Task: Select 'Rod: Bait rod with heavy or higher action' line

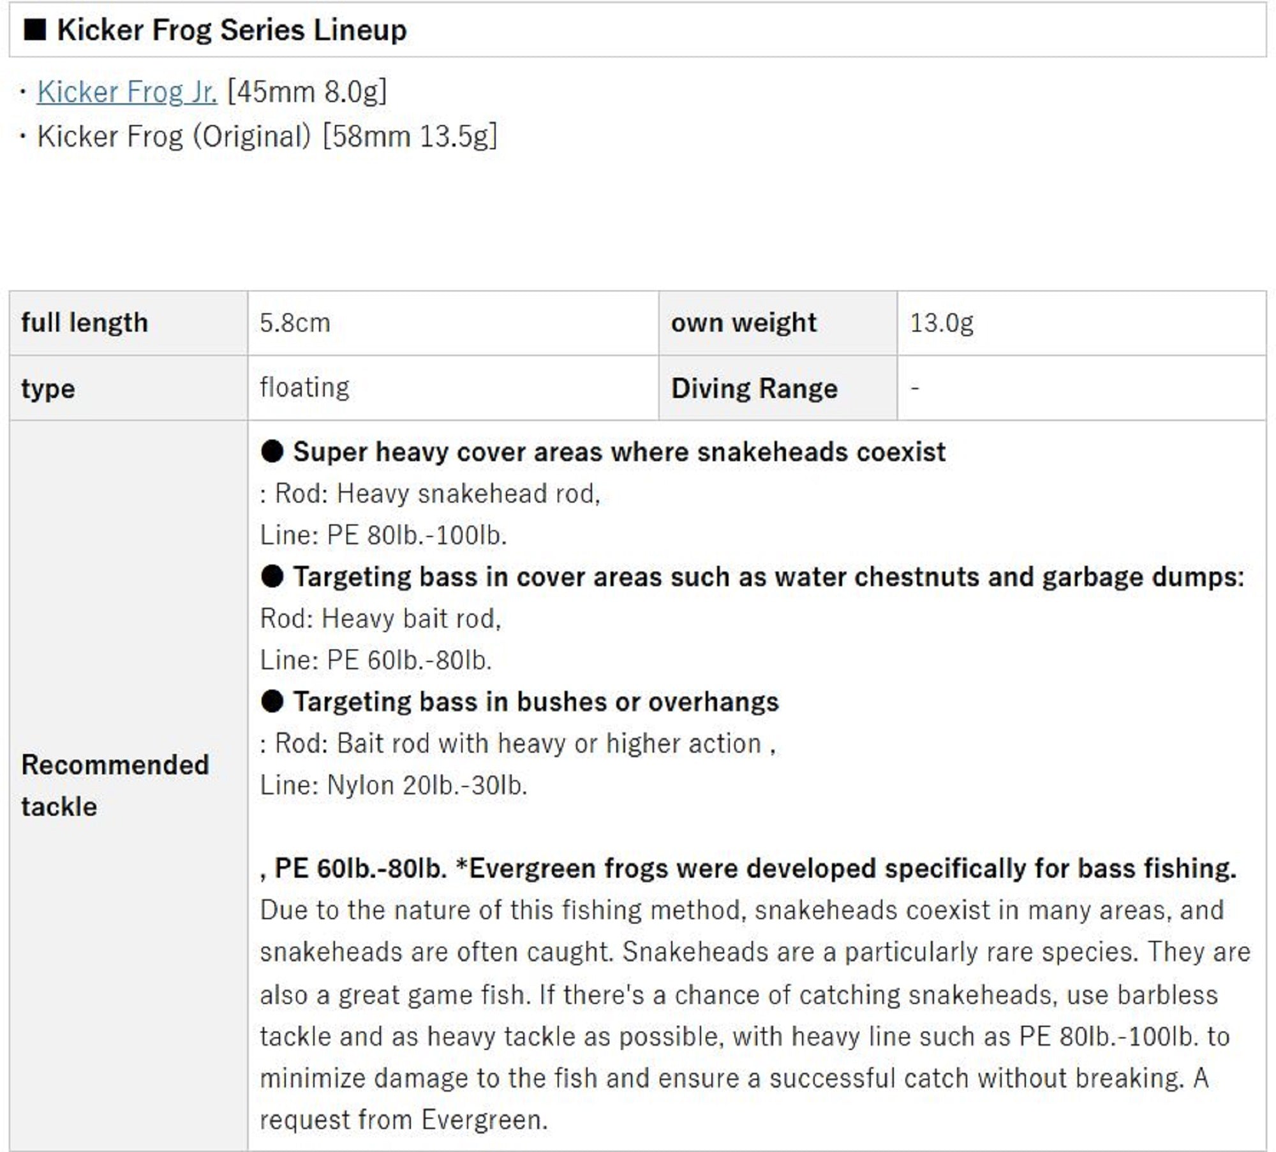Action: tap(518, 744)
